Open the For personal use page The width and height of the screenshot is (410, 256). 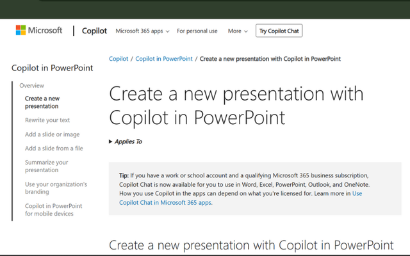click(x=197, y=31)
